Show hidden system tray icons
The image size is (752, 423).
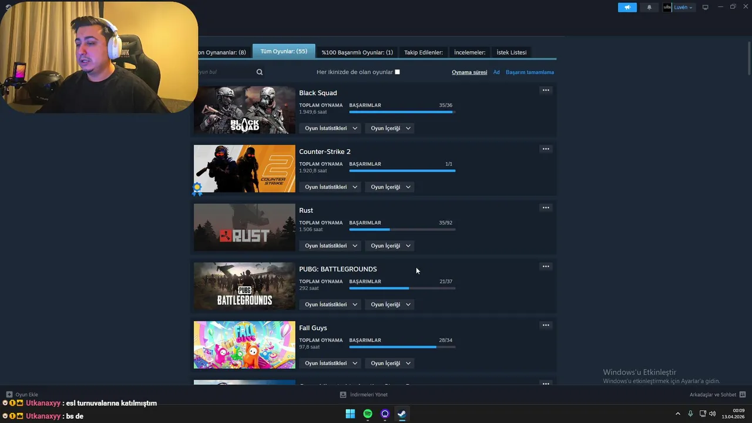click(677, 414)
